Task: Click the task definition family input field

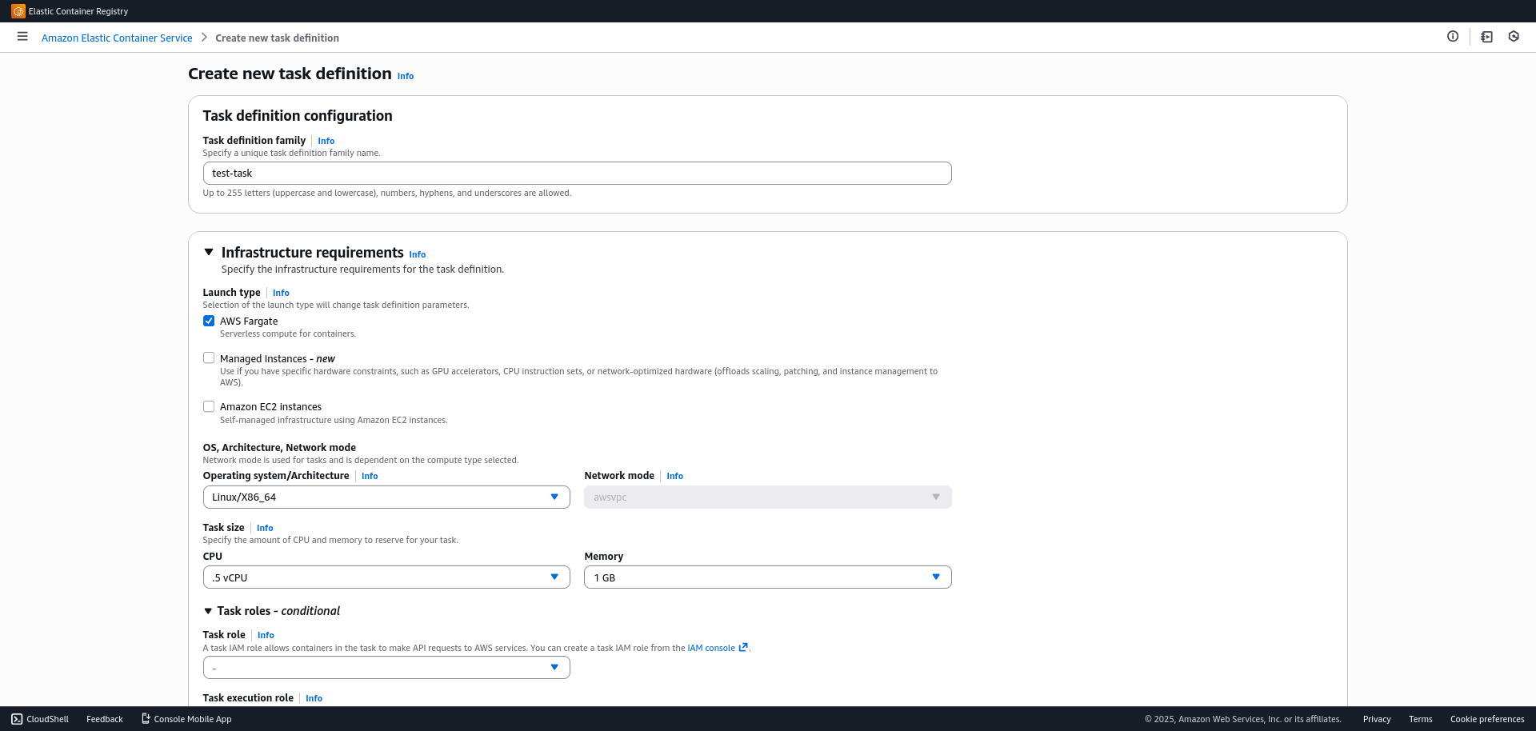Action: click(576, 173)
